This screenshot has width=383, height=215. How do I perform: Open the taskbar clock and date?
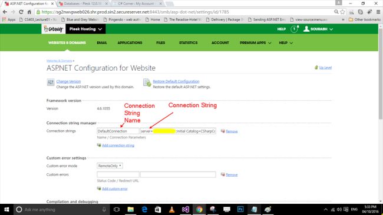[x=370, y=209]
